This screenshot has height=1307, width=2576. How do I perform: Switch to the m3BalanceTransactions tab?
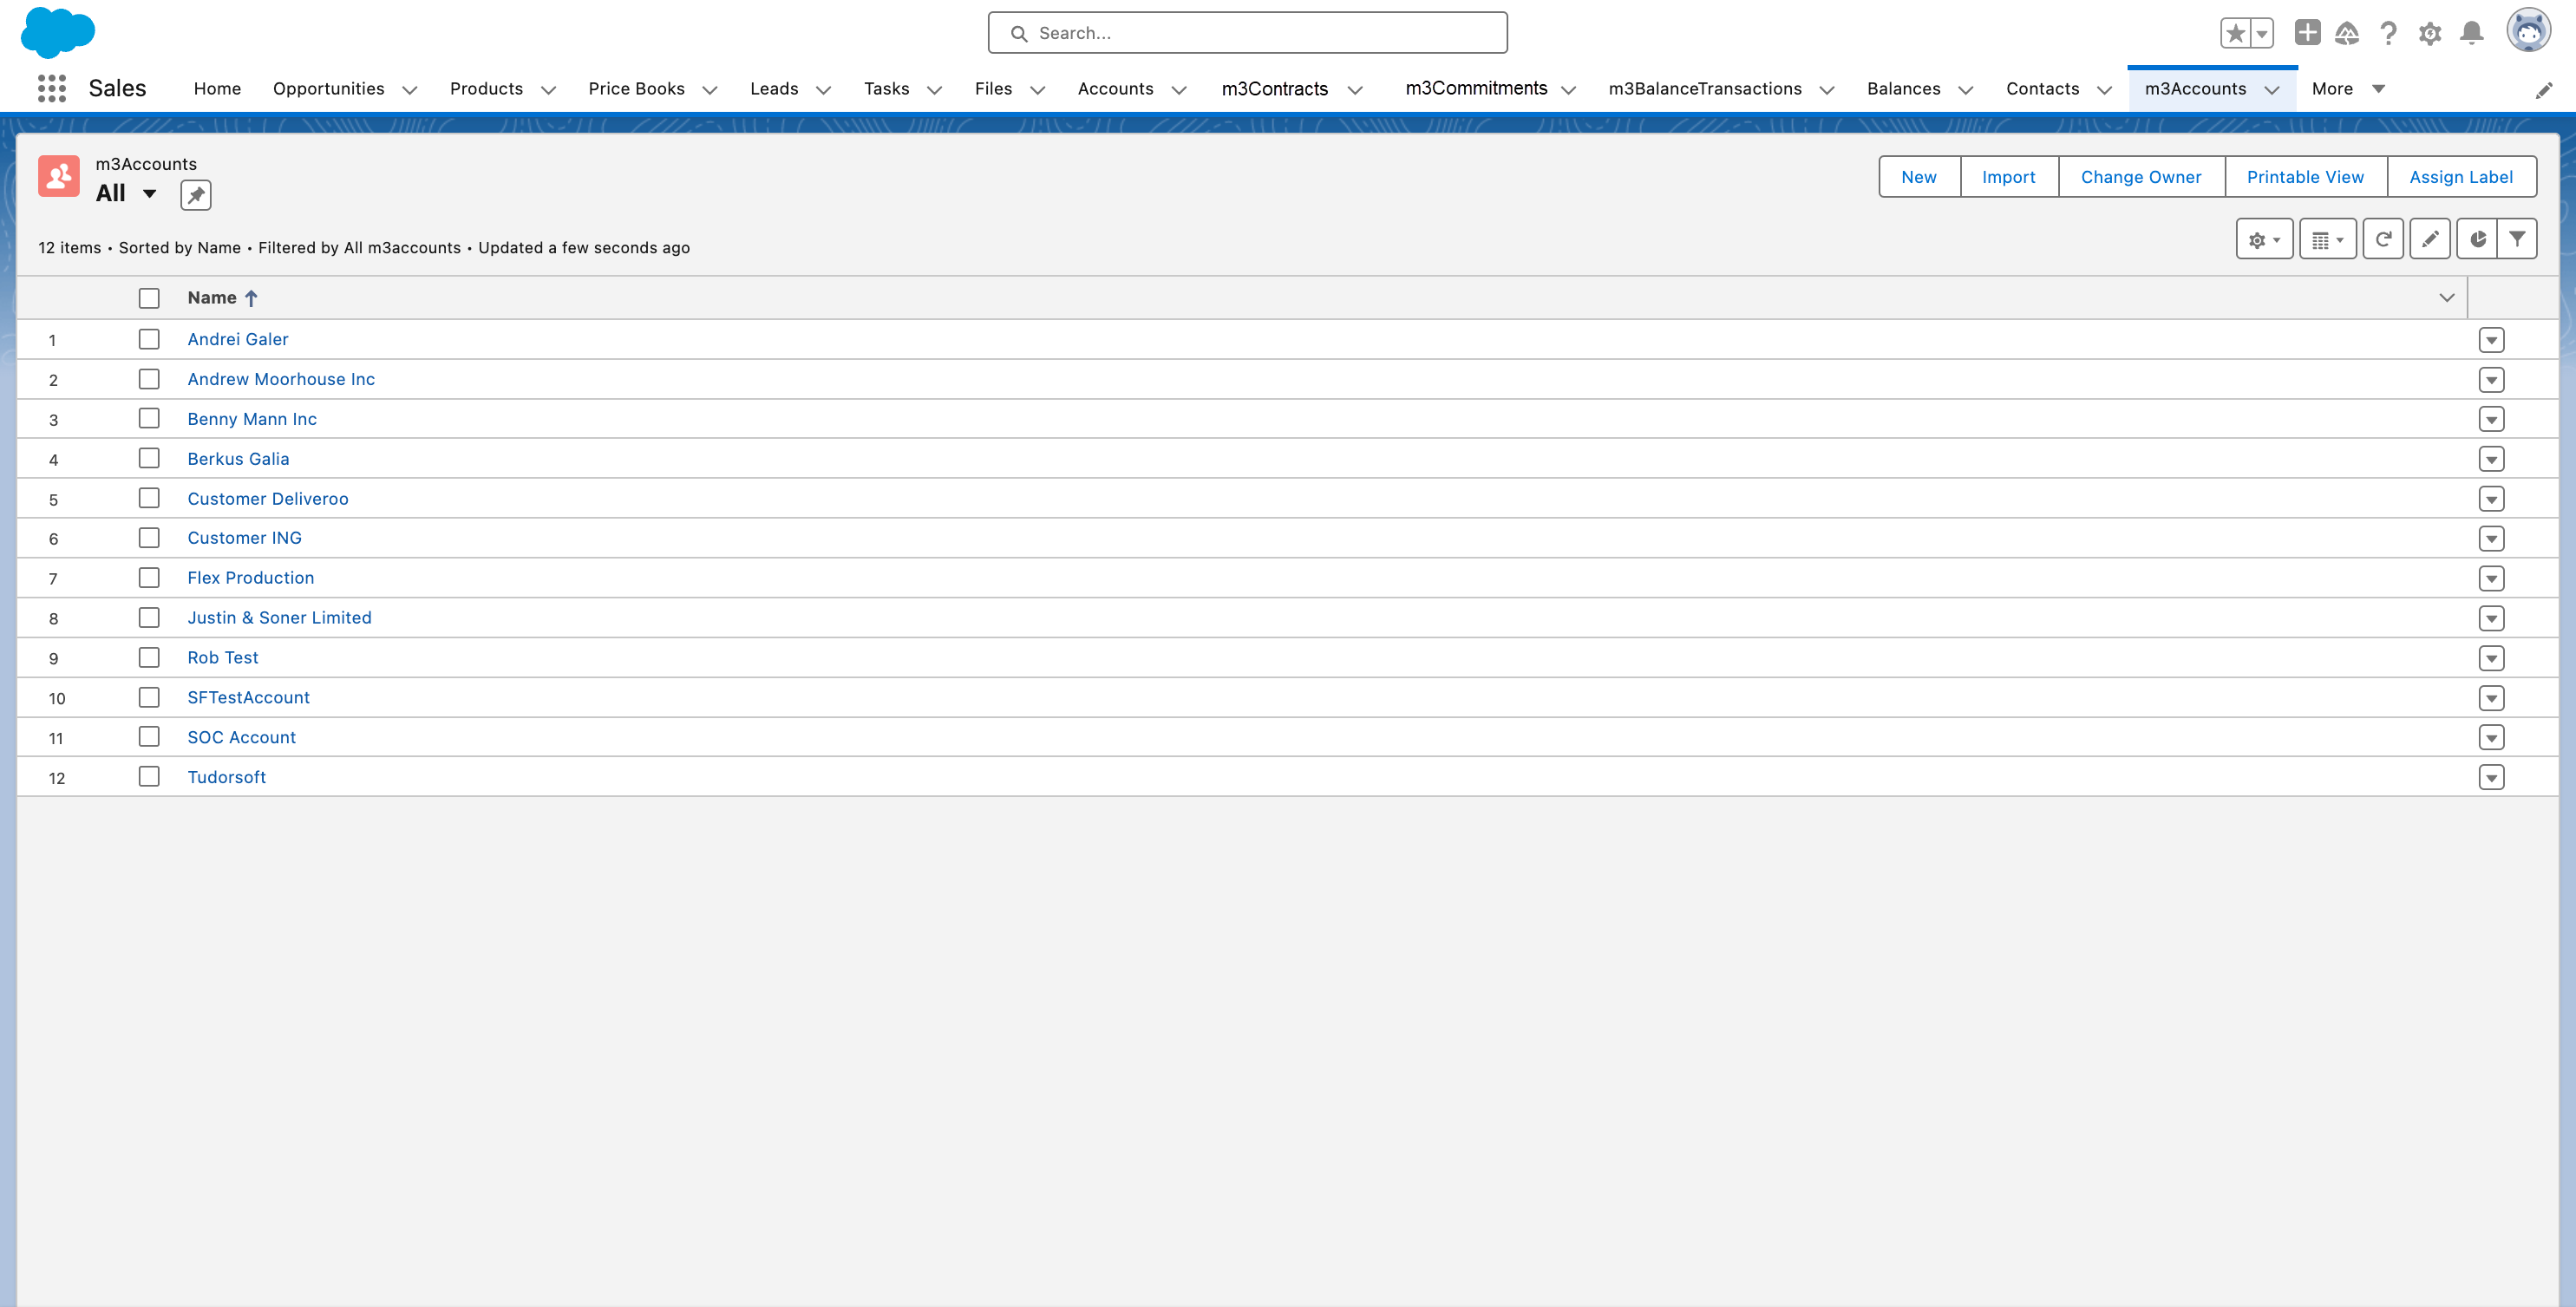[1704, 89]
